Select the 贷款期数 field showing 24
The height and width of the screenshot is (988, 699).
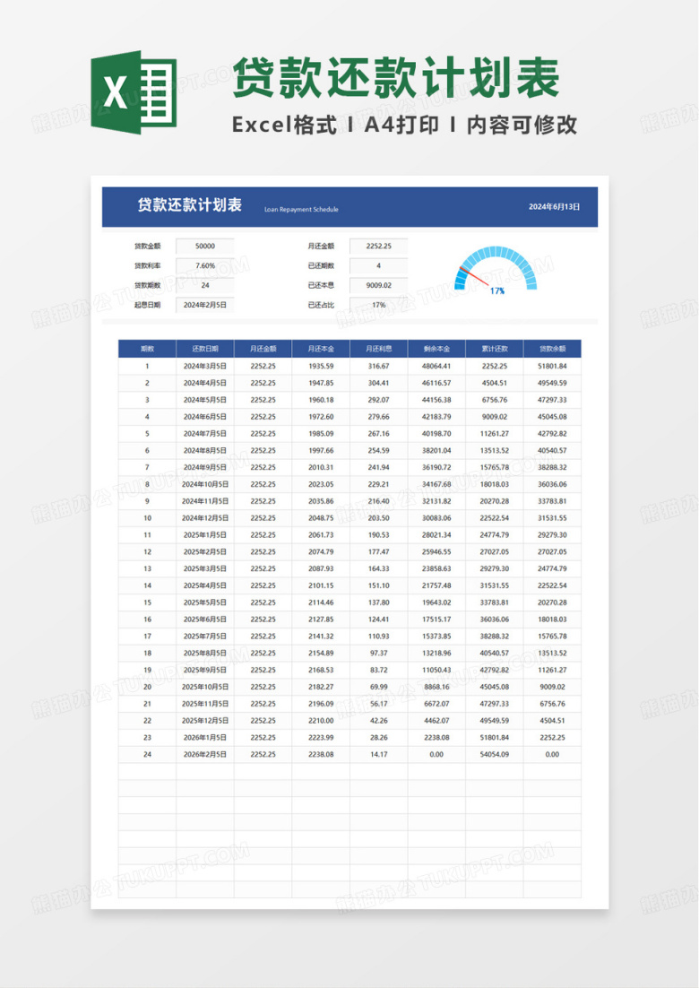coord(204,285)
